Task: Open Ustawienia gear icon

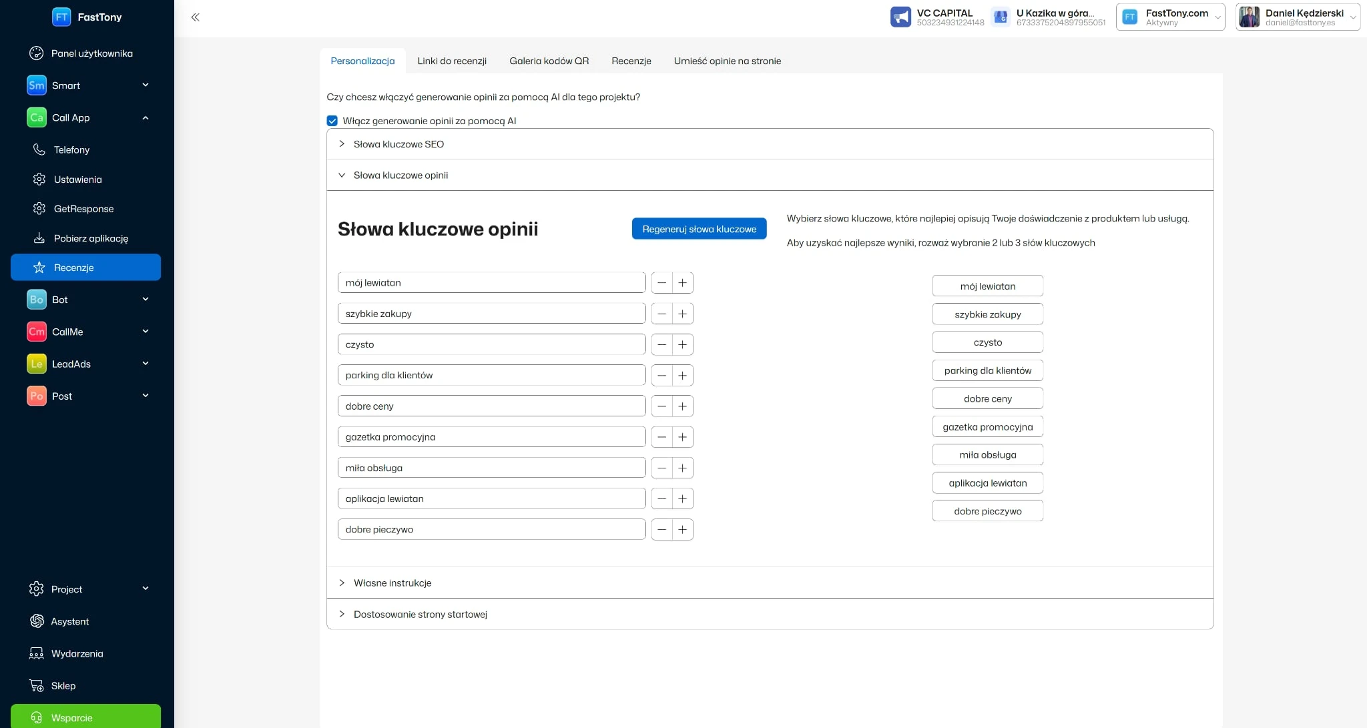Action: pyautogui.click(x=39, y=179)
